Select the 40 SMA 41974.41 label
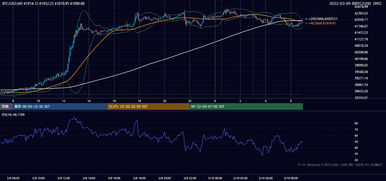386x181 pixels. point(320,23)
